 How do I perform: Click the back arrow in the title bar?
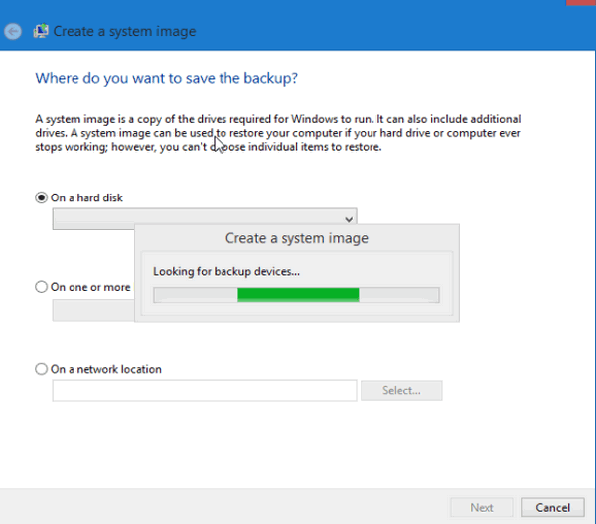13,31
